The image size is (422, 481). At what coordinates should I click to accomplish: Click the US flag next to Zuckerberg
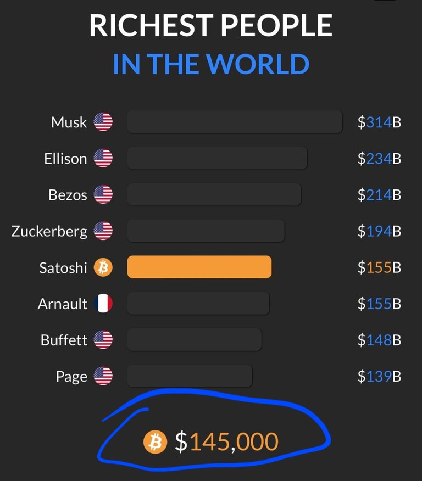(x=103, y=231)
